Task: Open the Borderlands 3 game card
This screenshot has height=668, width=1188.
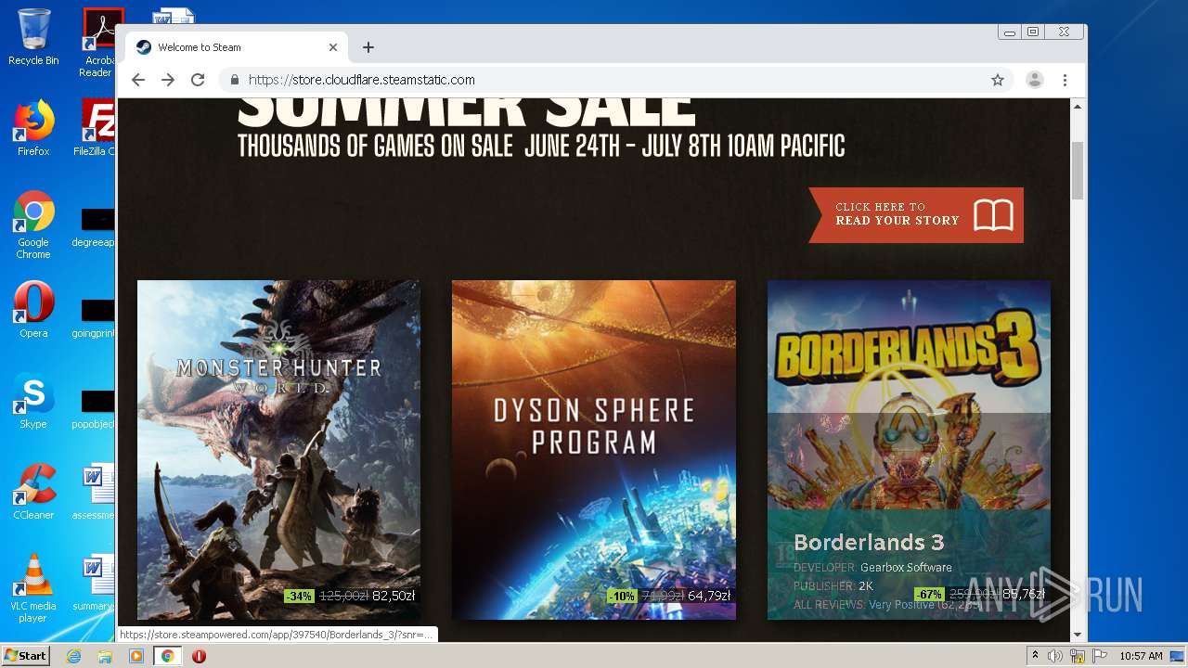Action: tap(909, 450)
